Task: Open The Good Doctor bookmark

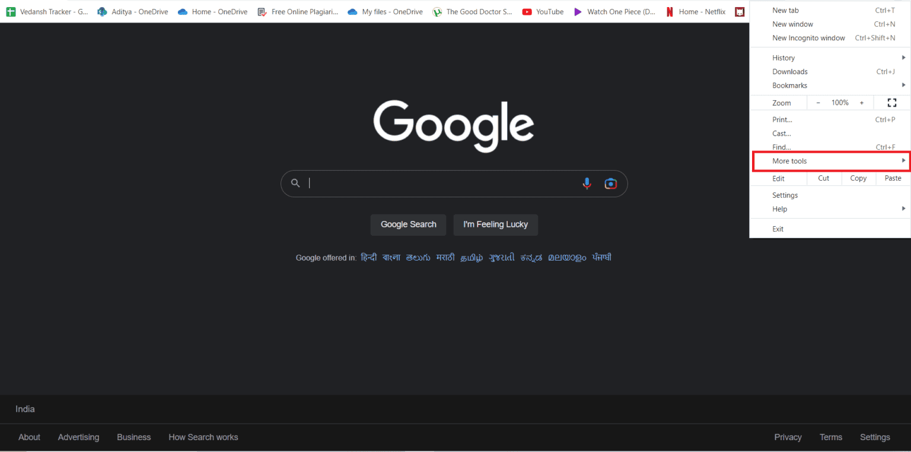Action: pyautogui.click(x=472, y=11)
